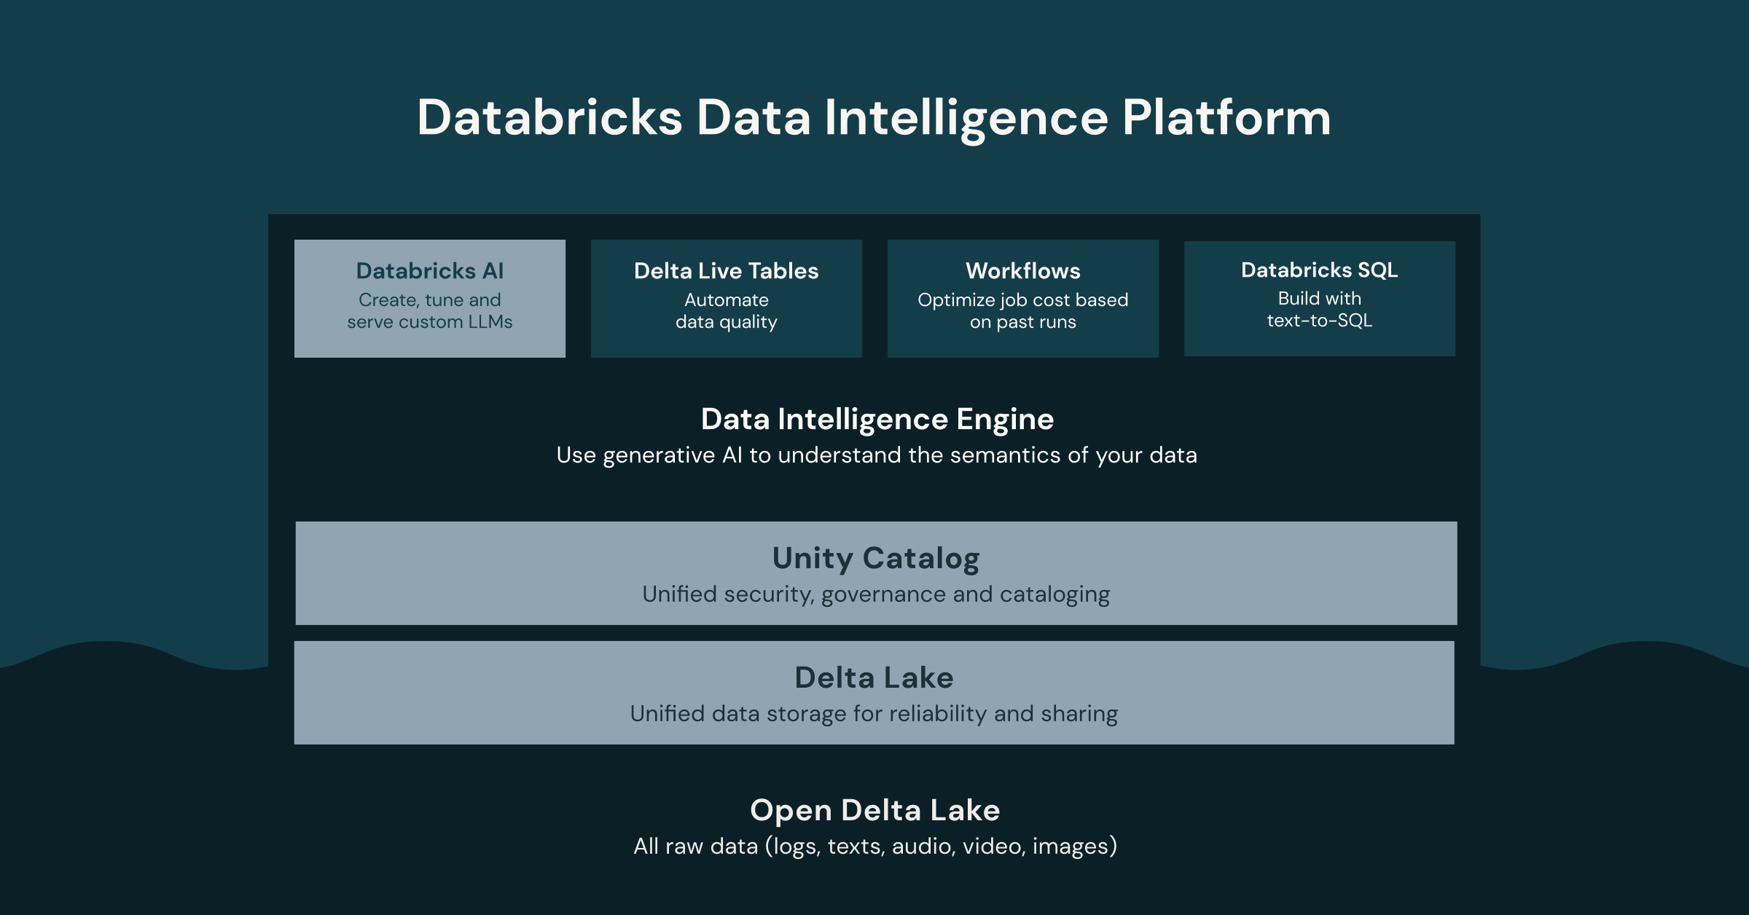The image size is (1749, 915).
Task: Open the Databricks SQL heading
Action: click(1319, 270)
